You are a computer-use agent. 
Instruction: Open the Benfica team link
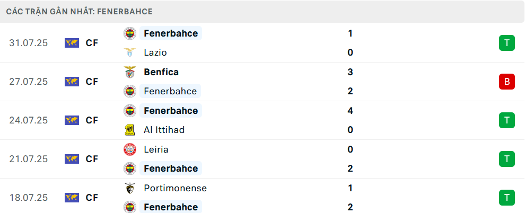(161, 72)
